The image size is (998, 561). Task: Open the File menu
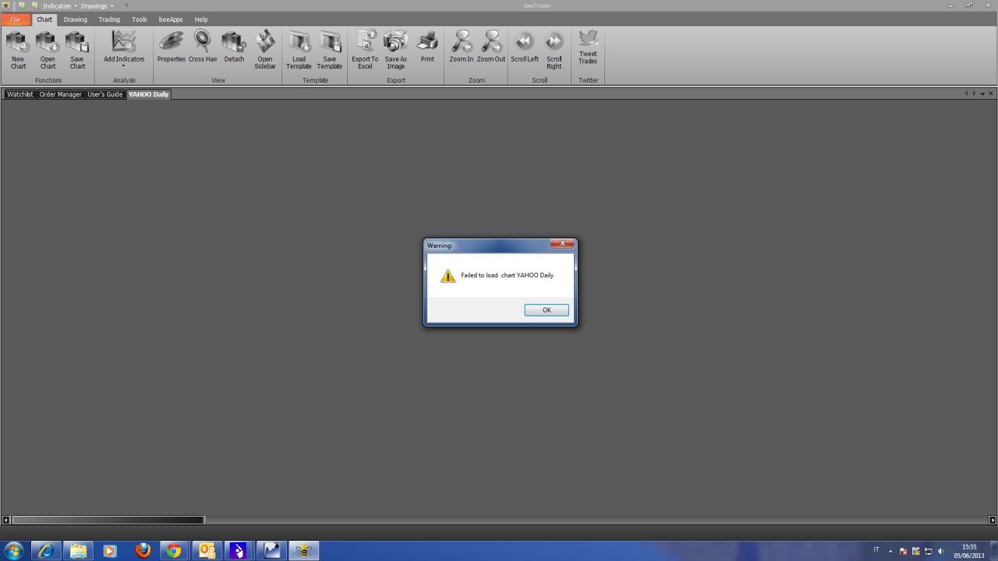(x=16, y=19)
